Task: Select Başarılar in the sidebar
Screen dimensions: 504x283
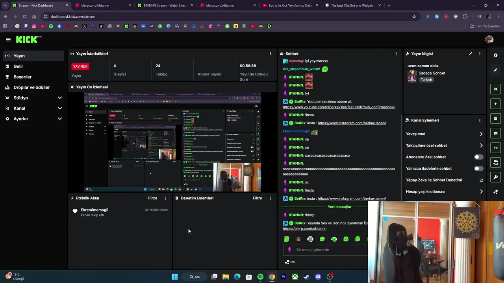Action: tap(33, 77)
